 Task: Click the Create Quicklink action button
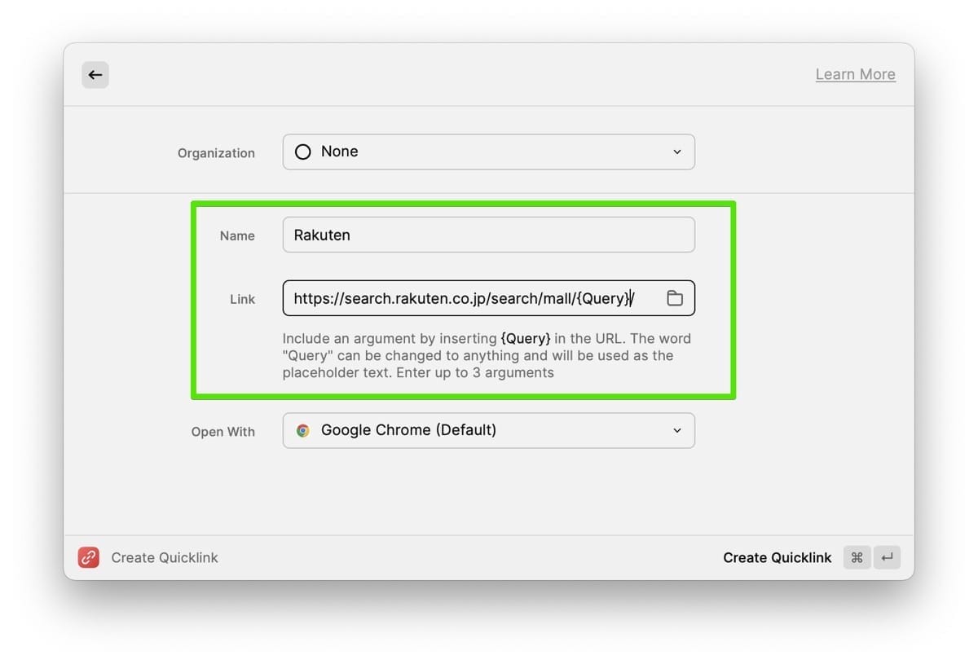point(778,557)
